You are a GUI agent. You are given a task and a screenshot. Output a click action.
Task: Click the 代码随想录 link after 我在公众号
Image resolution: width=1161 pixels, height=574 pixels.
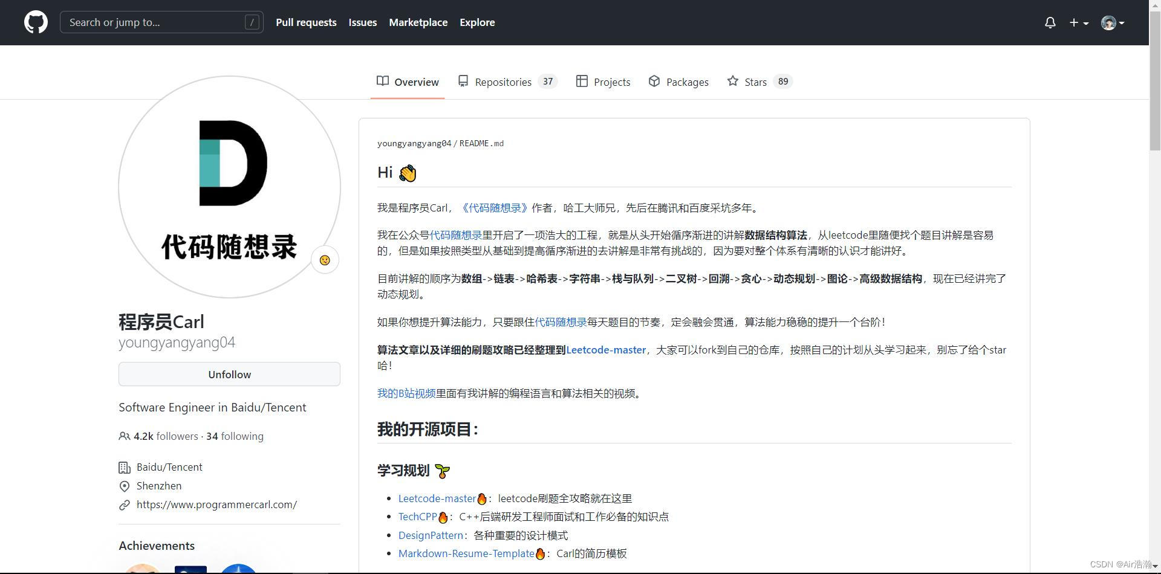coord(456,235)
